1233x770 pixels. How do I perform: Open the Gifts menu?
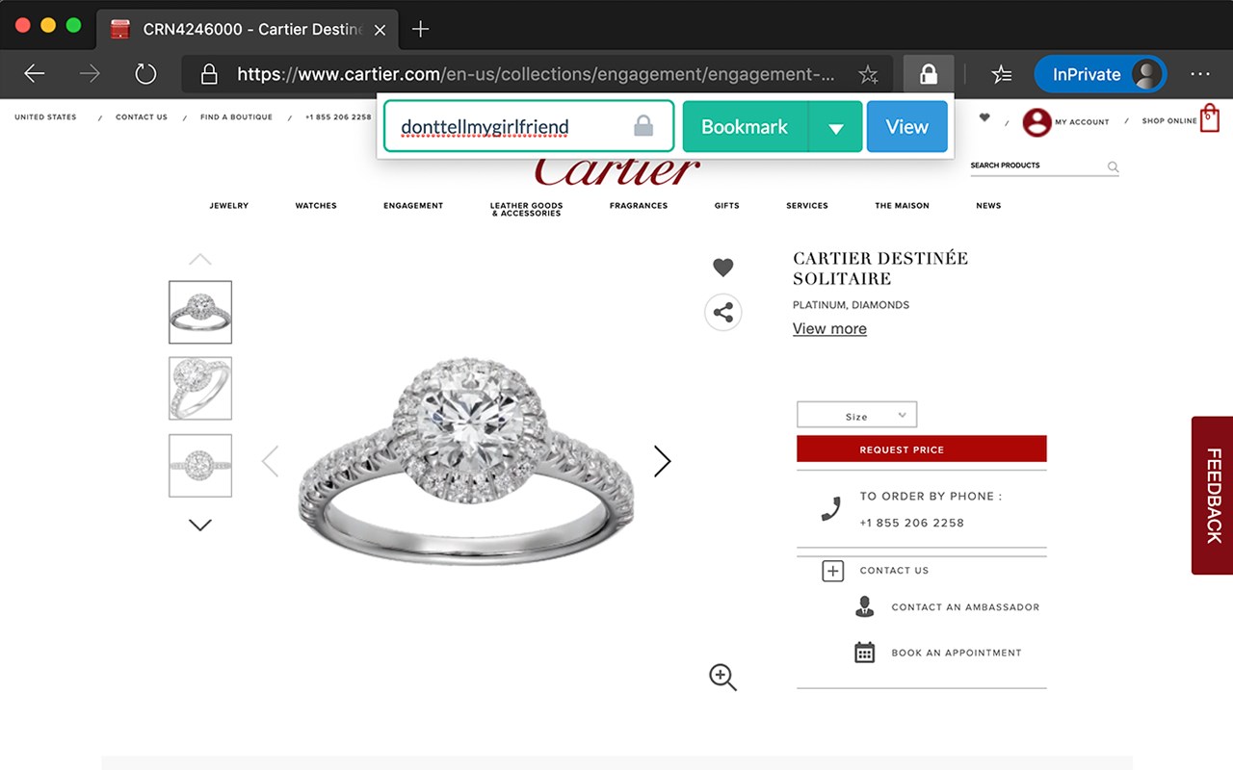[727, 206]
